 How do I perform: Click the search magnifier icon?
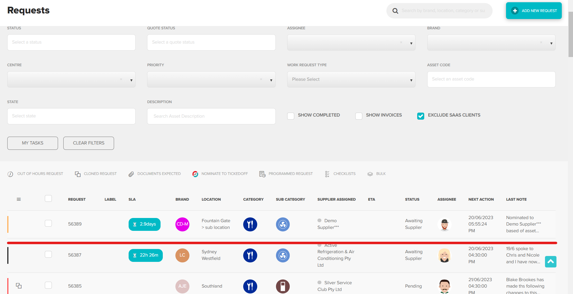(x=395, y=11)
